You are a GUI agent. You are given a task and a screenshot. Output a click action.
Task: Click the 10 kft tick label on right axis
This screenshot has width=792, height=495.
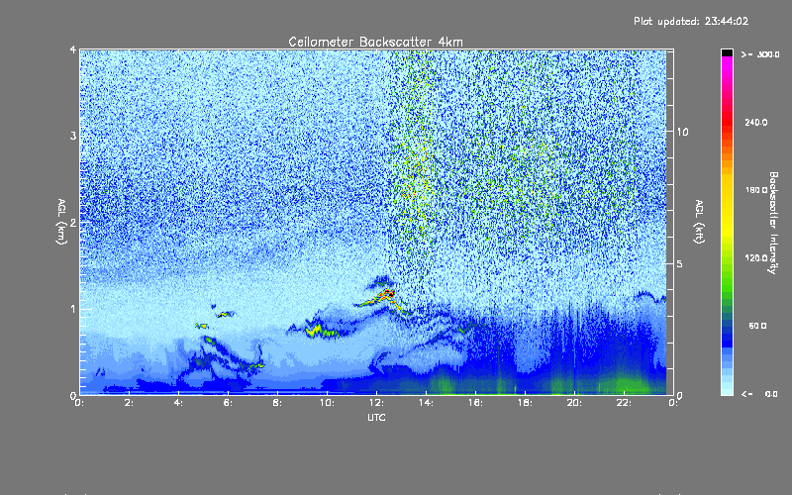pos(682,132)
